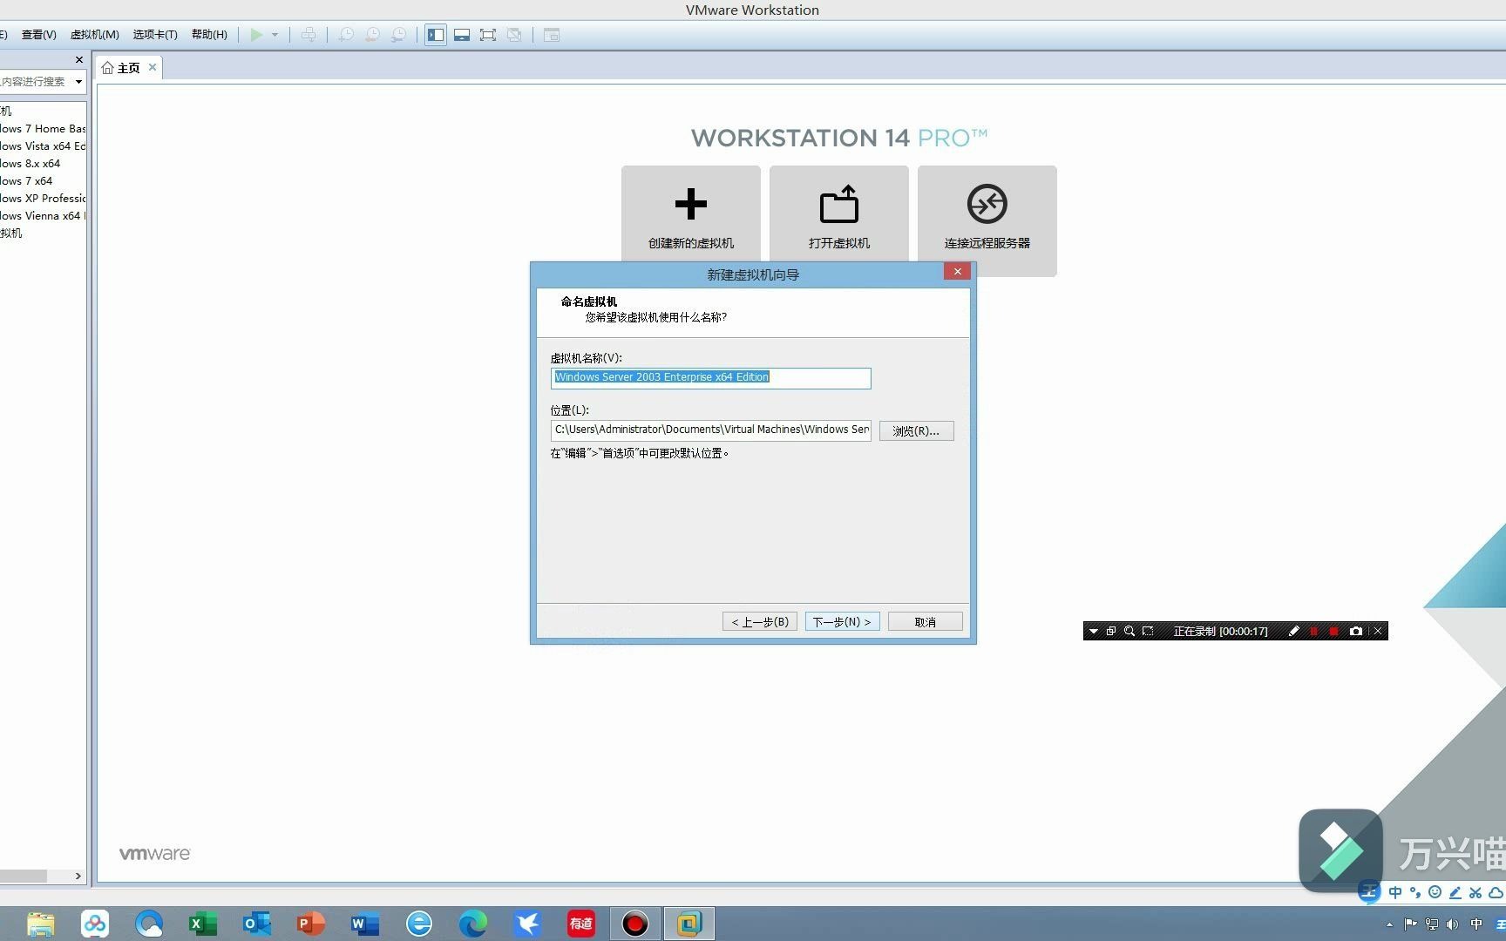Click the < 上一步(B) button
1506x941 pixels.
759,621
